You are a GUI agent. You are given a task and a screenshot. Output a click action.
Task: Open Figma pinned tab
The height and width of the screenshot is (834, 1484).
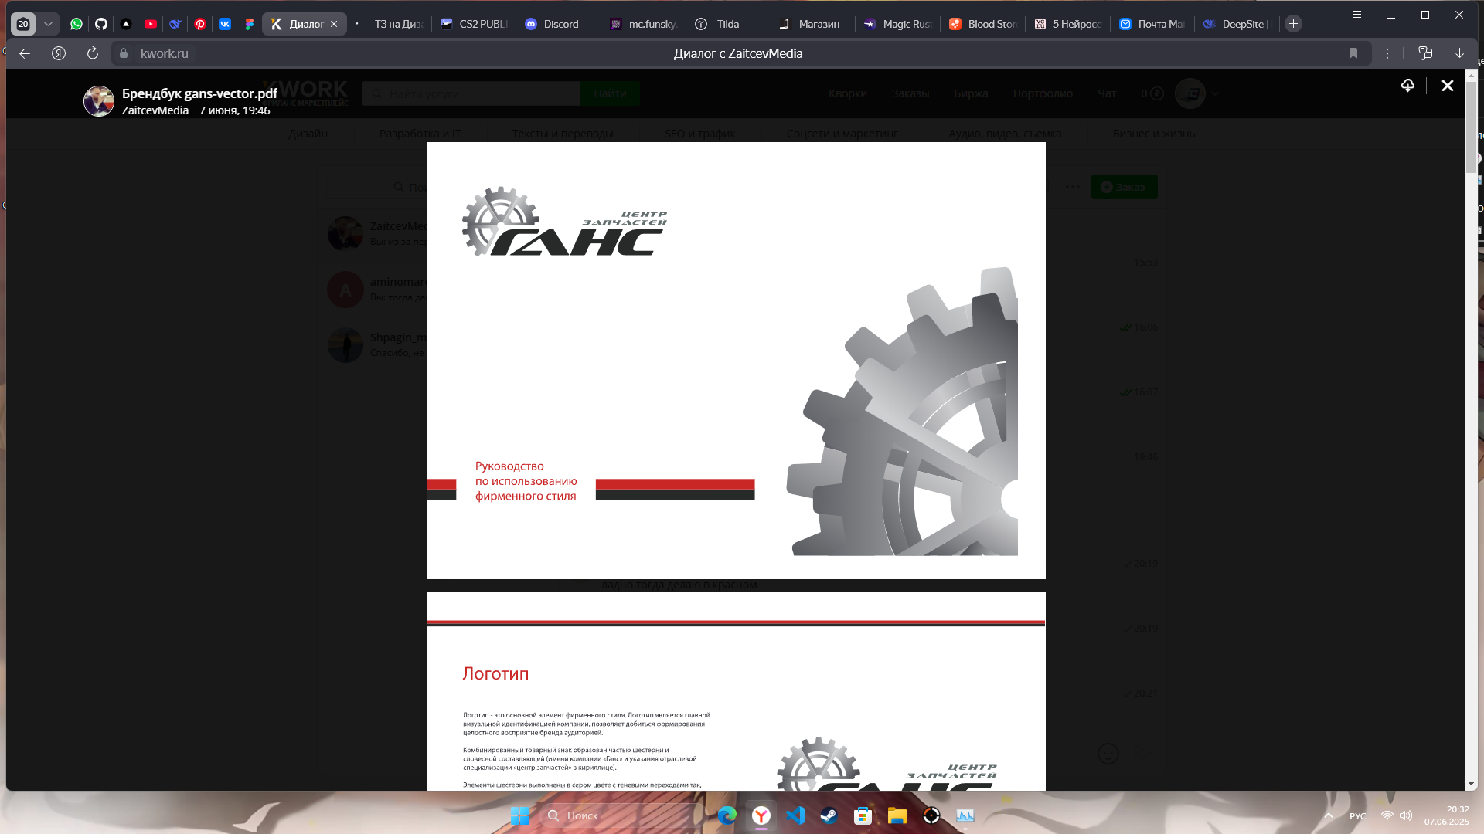coord(250,24)
